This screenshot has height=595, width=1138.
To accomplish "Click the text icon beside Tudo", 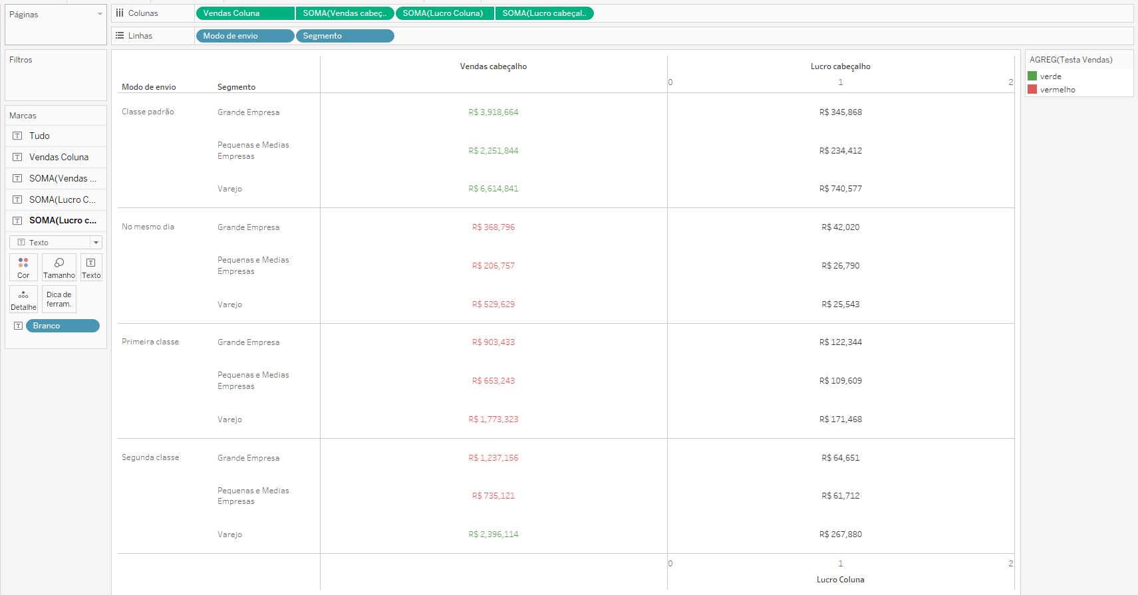I will (17, 136).
